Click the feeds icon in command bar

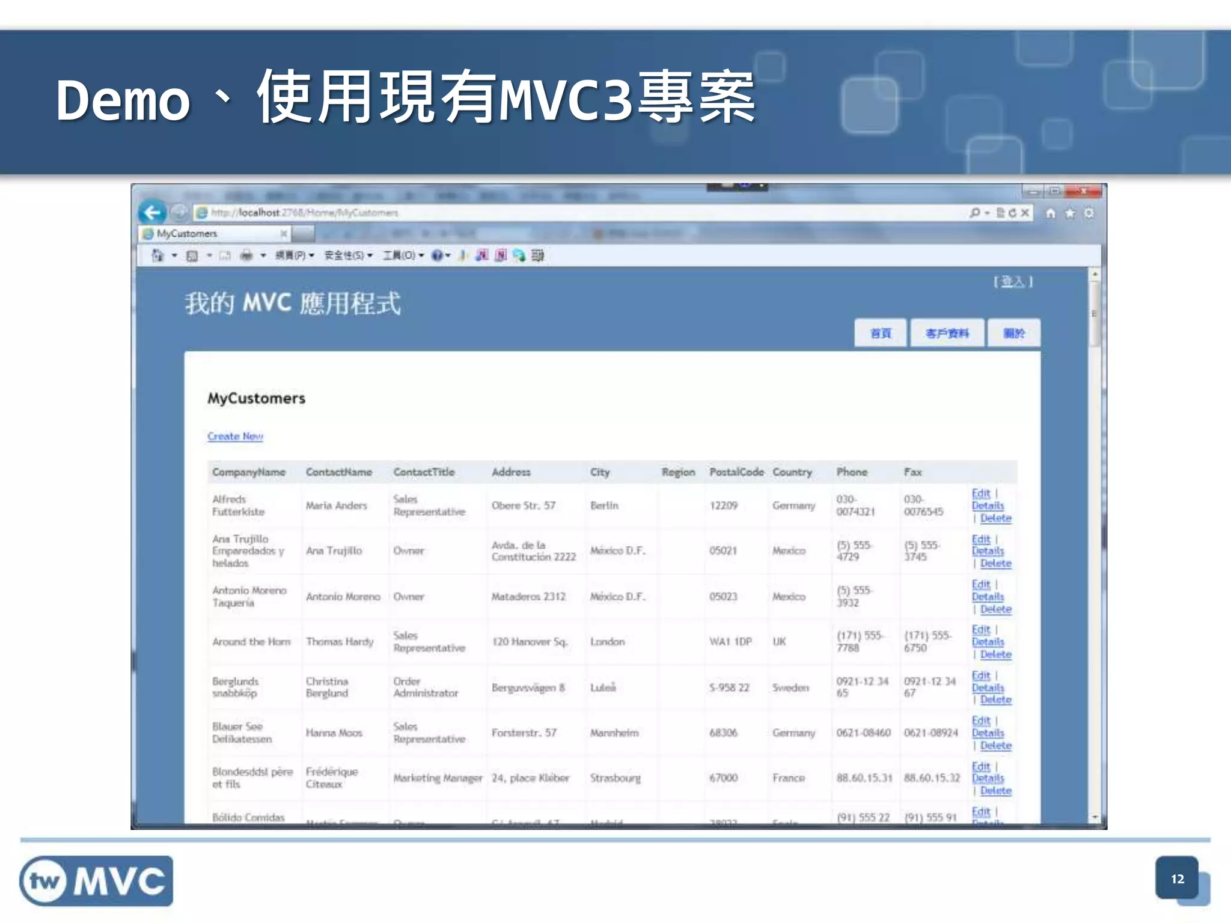[x=192, y=256]
